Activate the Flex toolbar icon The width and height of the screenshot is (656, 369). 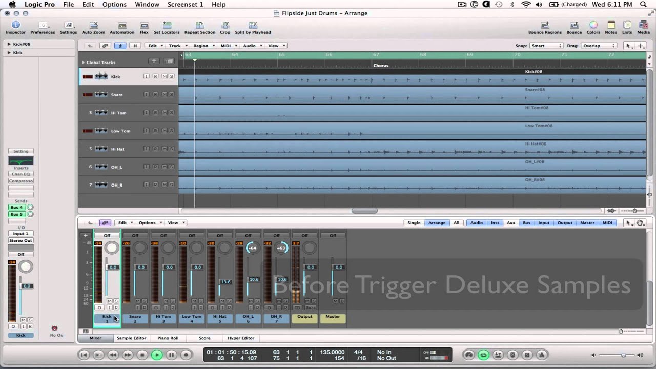click(144, 28)
